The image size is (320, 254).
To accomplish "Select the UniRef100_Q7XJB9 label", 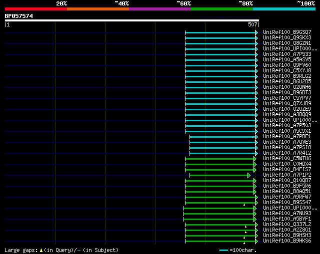I will pyautogui.click(x=287, y=104).
